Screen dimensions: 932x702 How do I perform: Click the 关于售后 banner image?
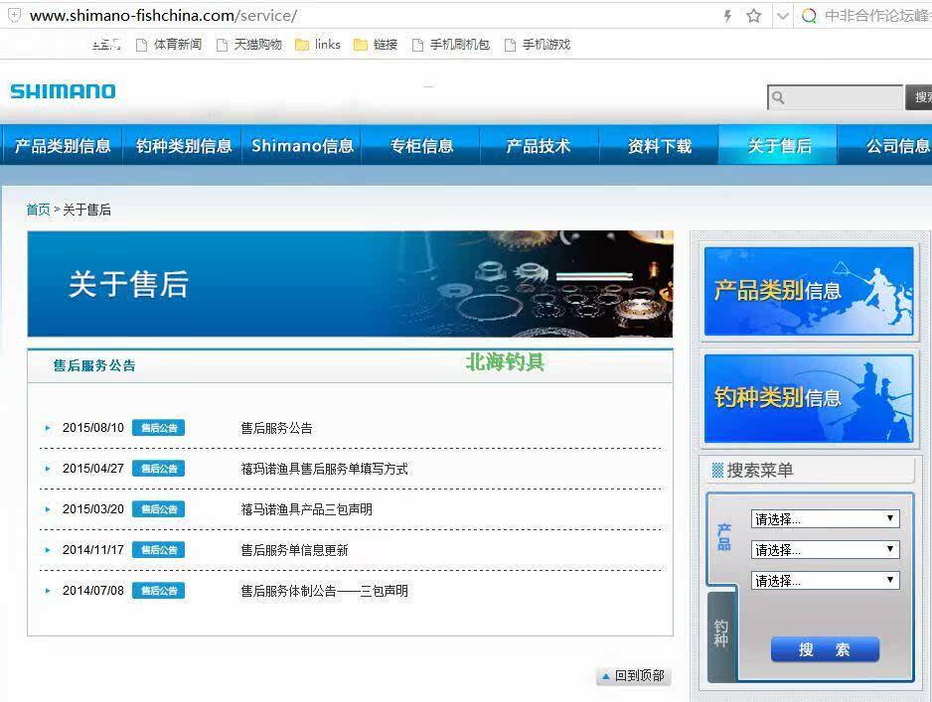350,284
